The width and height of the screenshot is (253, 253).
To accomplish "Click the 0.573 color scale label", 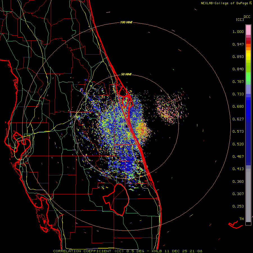I will pyautogui.click(x=238, y=132).
